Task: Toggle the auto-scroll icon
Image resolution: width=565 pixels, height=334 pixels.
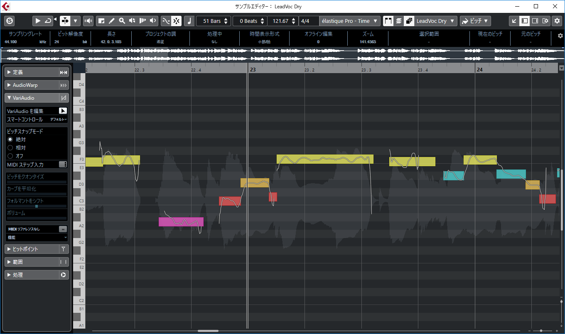Action: pyautogui.click(x=65, y=21)
